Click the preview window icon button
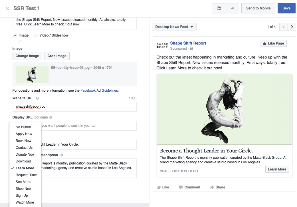Image resolution: width=297 pixels, height=207 pixels. [219, 8]
